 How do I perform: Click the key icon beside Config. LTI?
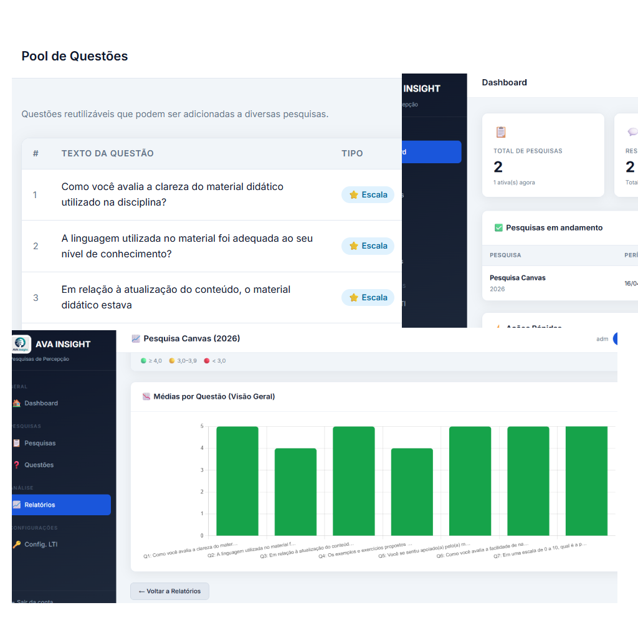click(17, 545)
